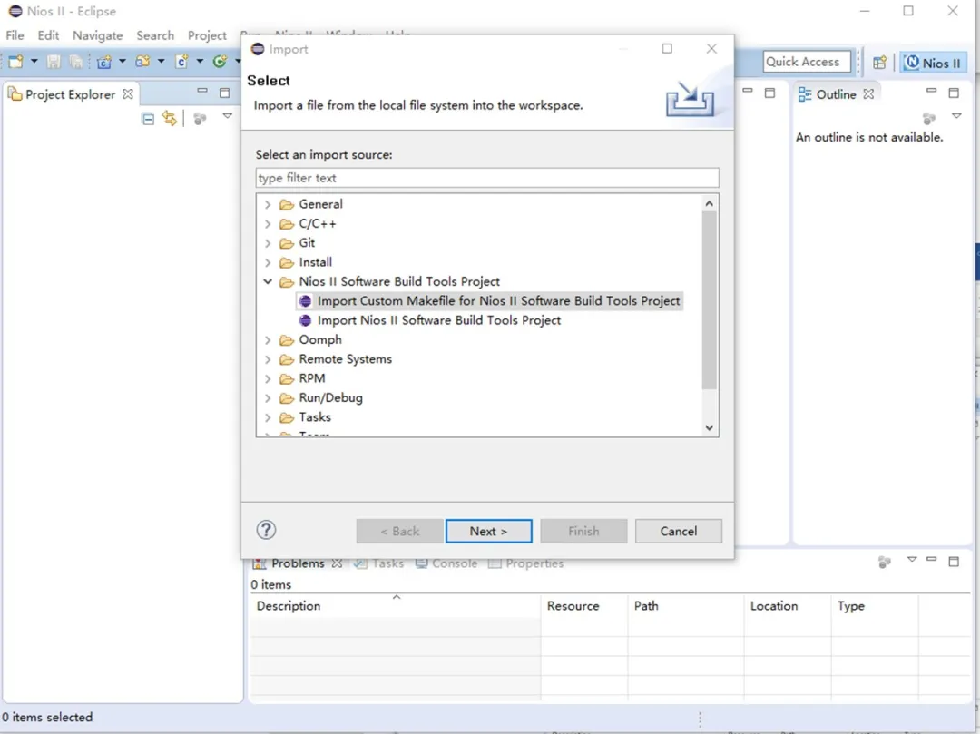Click the New C Source File toolbar icon
Image resolution: width=980 pixels, height=734 pixels.
pyautogui.click(x=181, y=62)
